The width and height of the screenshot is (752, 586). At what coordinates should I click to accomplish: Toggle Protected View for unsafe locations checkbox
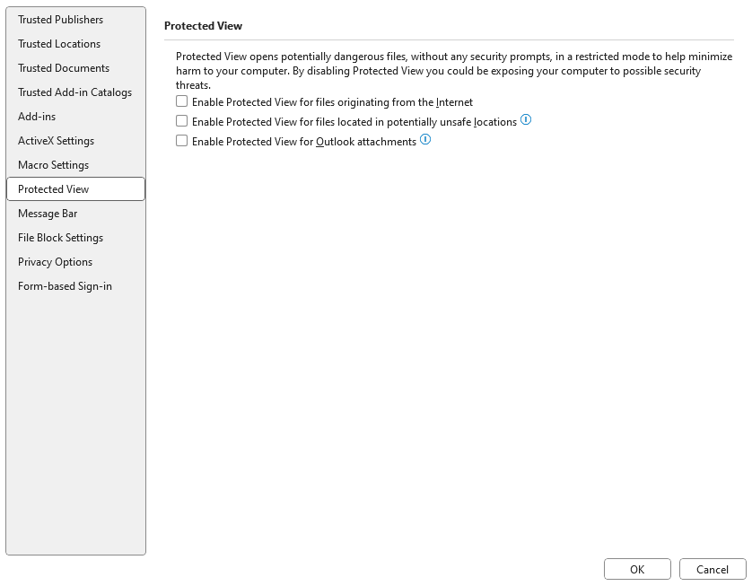(182, 121)
